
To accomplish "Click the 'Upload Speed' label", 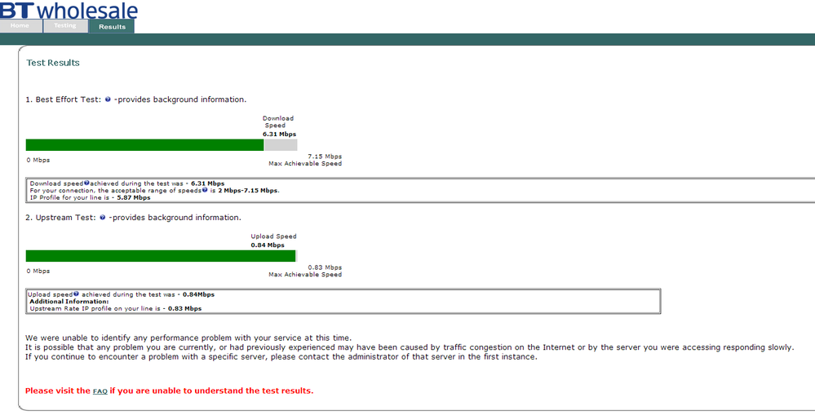I will tap(273, 236).
